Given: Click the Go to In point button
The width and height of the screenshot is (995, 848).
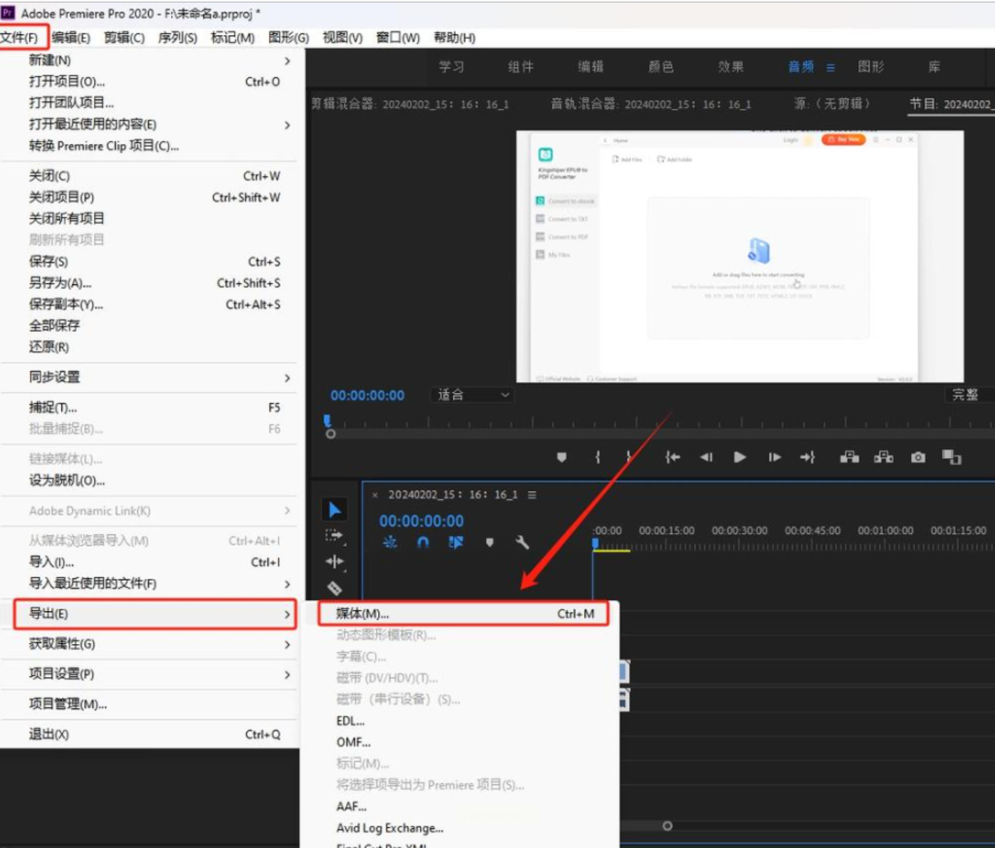Looking at the screenshot, I should pyautogui.click(x=672, y=457).
